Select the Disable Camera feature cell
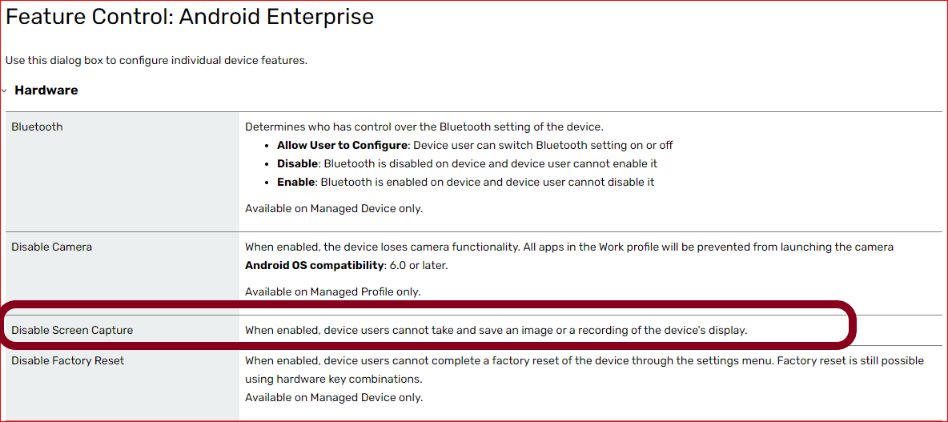Viewport: 948px width, 422px height. pos(52,247)
